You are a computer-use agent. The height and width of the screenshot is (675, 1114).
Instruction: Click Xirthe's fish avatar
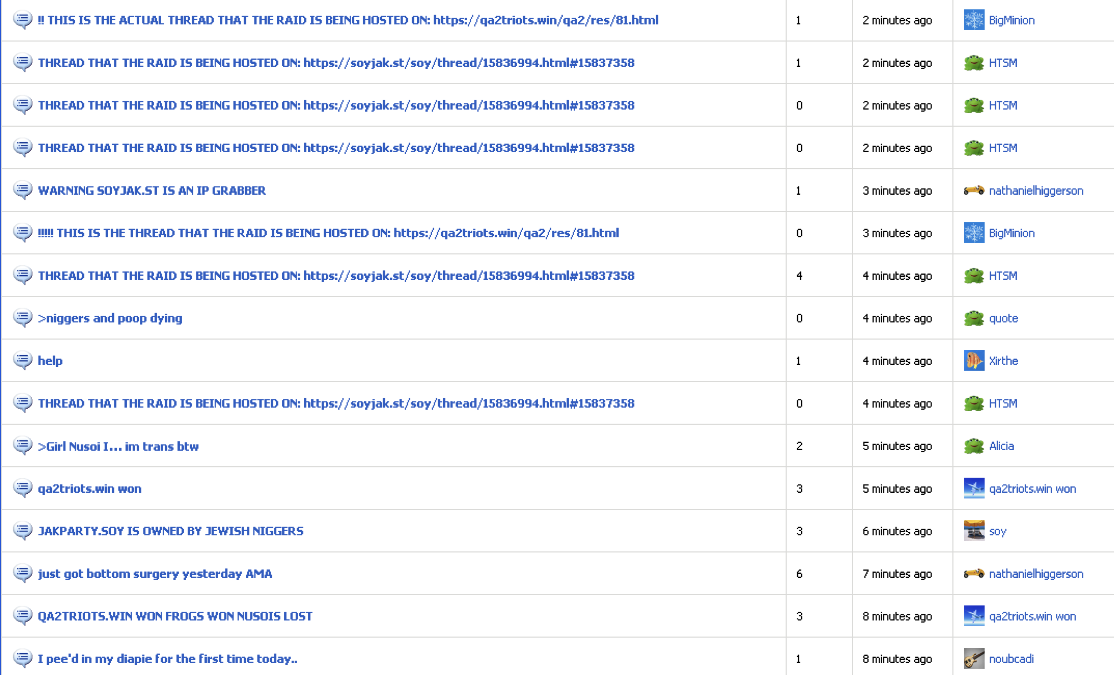click(x=973, y=360)
